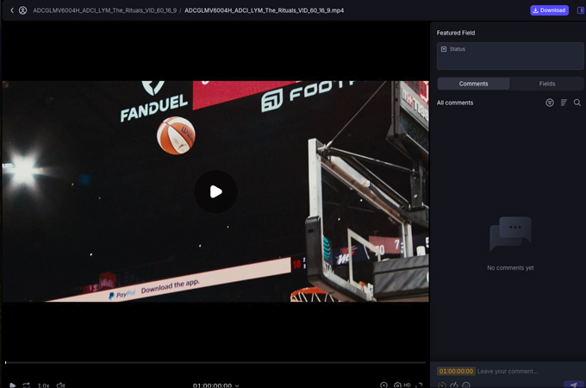The height and width of the screenshot is (388, 586).
Task: Open the comment filter circle icon
Action: coord(550,103)
